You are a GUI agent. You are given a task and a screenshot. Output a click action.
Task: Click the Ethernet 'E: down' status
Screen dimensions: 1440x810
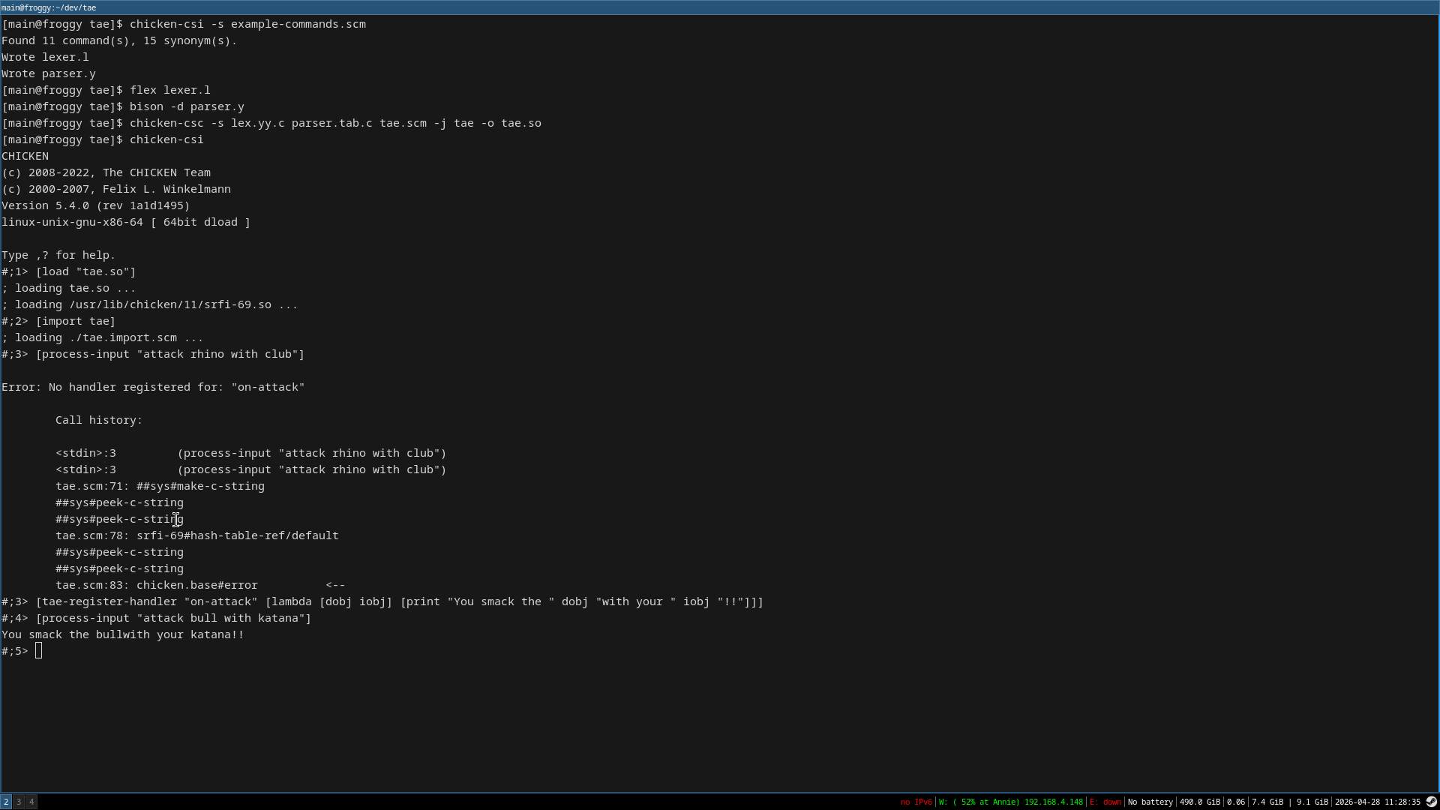(1105, 802)
